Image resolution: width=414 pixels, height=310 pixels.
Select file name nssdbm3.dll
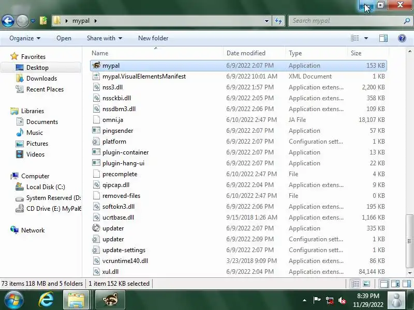119,109
